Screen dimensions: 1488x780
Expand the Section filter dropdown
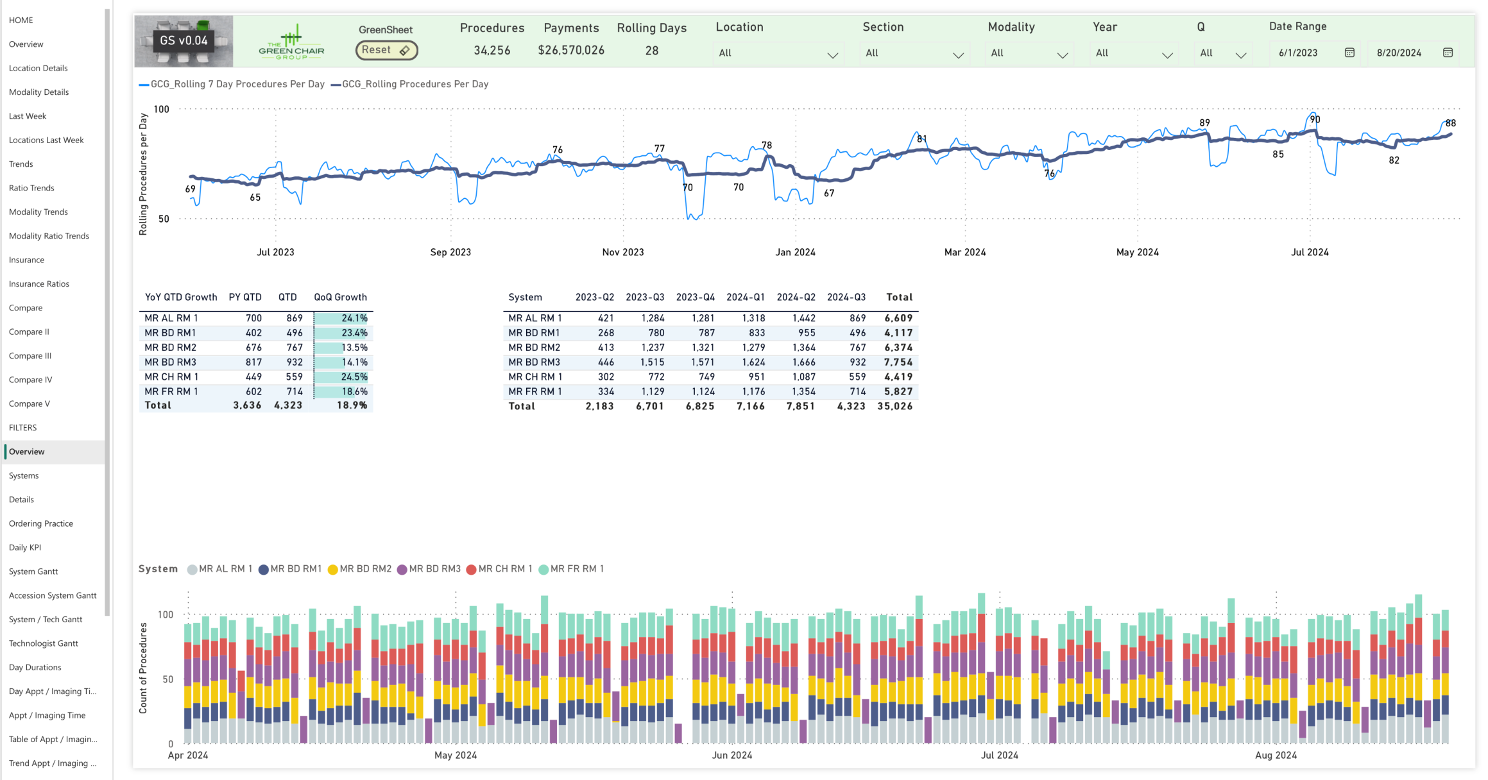click(x=958, y=55)
